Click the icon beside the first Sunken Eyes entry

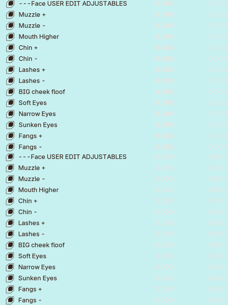point(10,125)
